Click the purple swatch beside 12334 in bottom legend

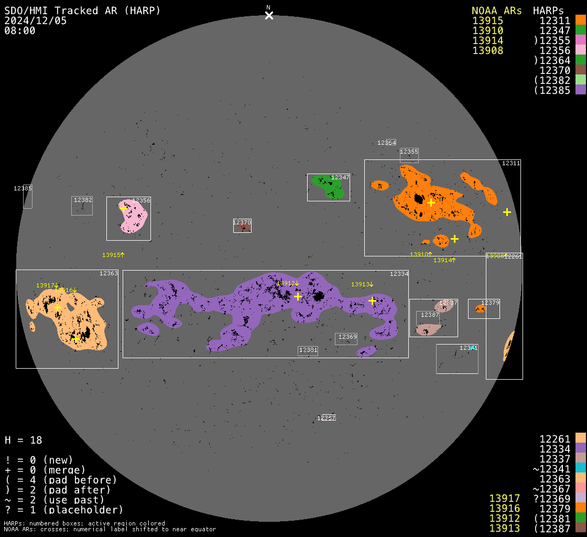pos(580,449)
